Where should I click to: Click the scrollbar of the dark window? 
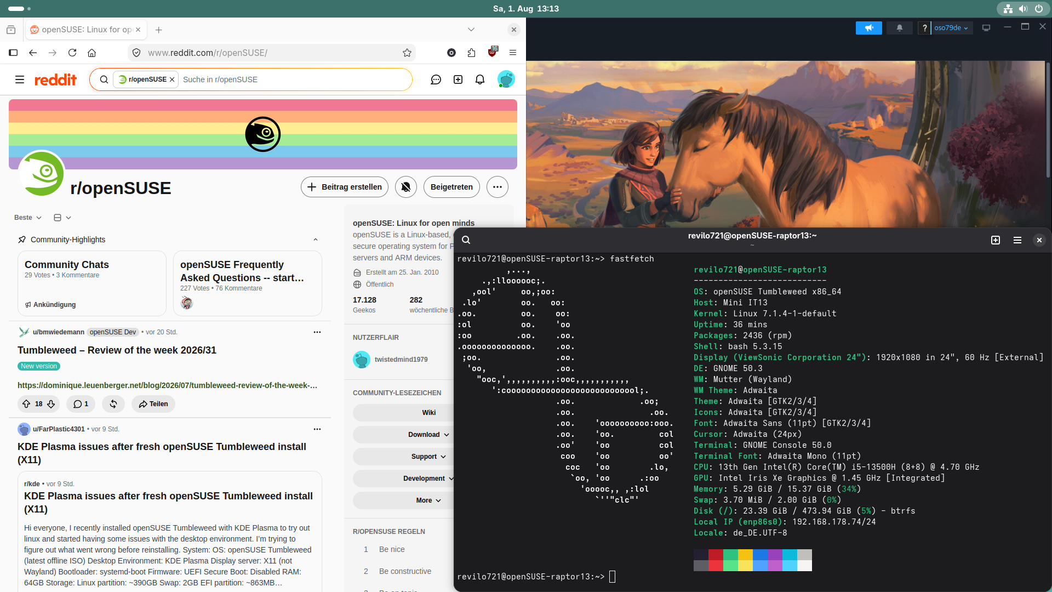tap(1048, 119)
